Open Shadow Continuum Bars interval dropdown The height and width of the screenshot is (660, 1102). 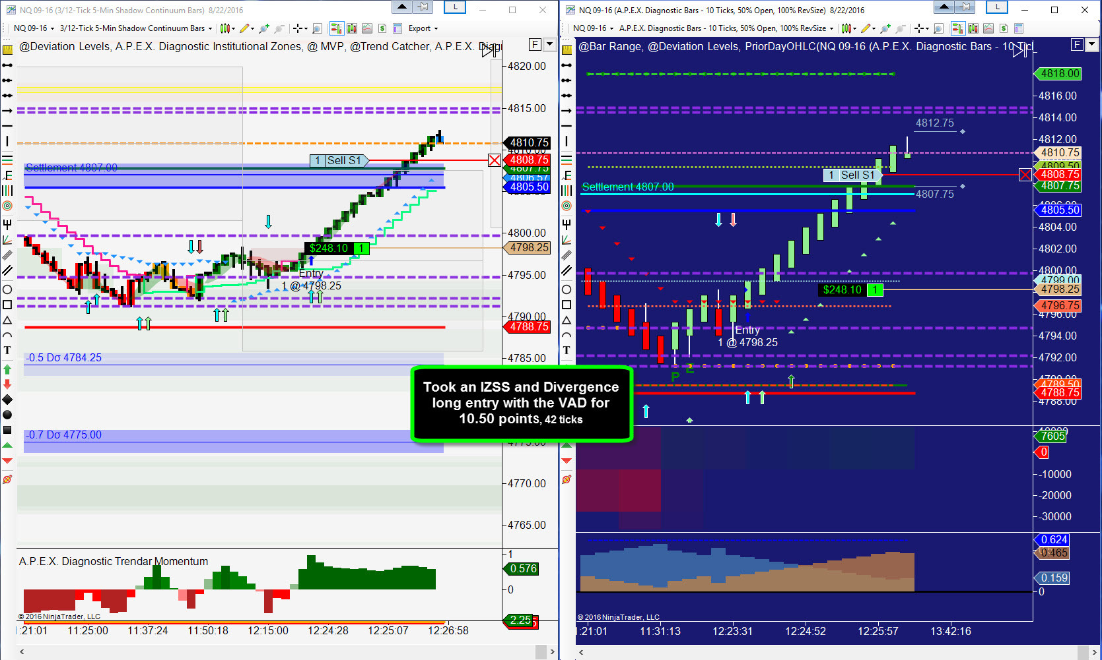136,28
